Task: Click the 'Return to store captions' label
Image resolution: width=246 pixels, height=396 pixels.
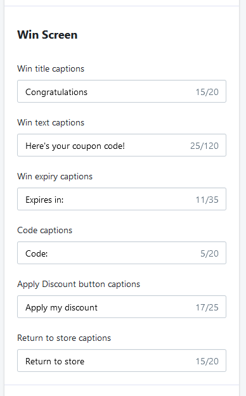Action: tap(64, 338)
